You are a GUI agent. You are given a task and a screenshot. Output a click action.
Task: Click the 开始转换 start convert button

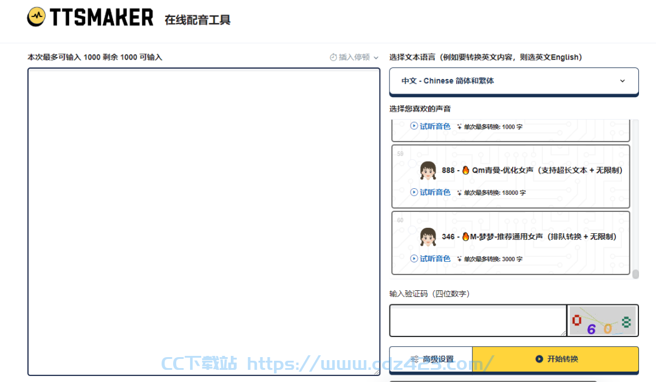pos(556,359)
